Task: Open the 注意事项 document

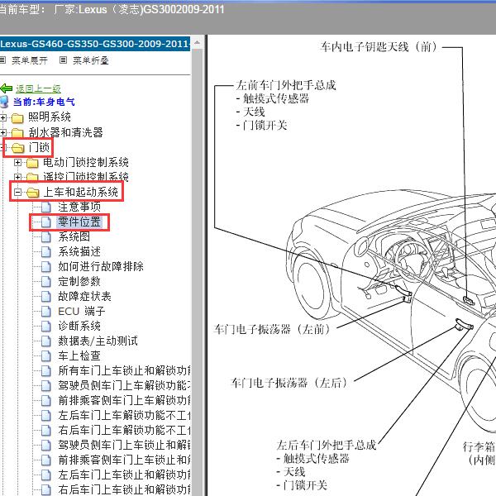Action: tap(79, 207)
